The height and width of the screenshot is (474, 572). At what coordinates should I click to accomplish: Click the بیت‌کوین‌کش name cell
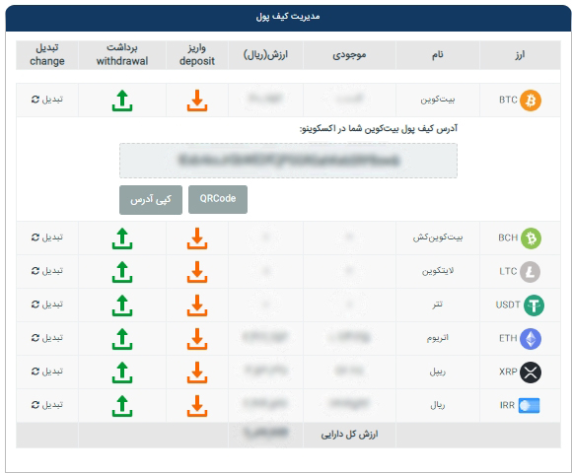438,237
